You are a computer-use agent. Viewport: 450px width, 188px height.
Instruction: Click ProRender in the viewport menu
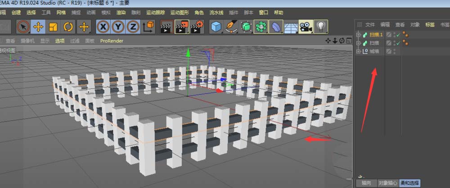click(112, 41)
